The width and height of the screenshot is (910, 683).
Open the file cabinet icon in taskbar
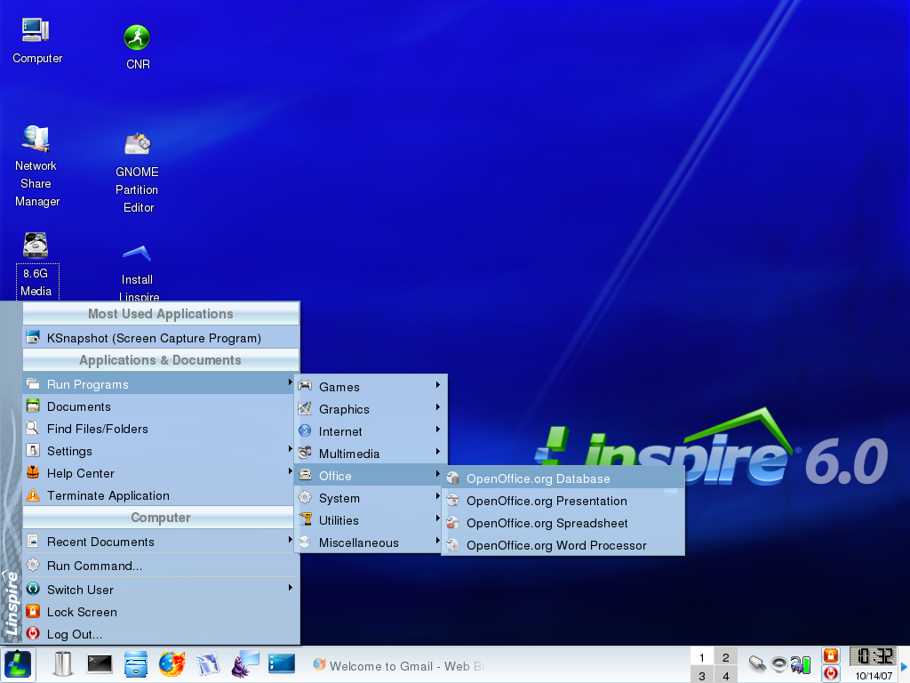click(136, 663)
